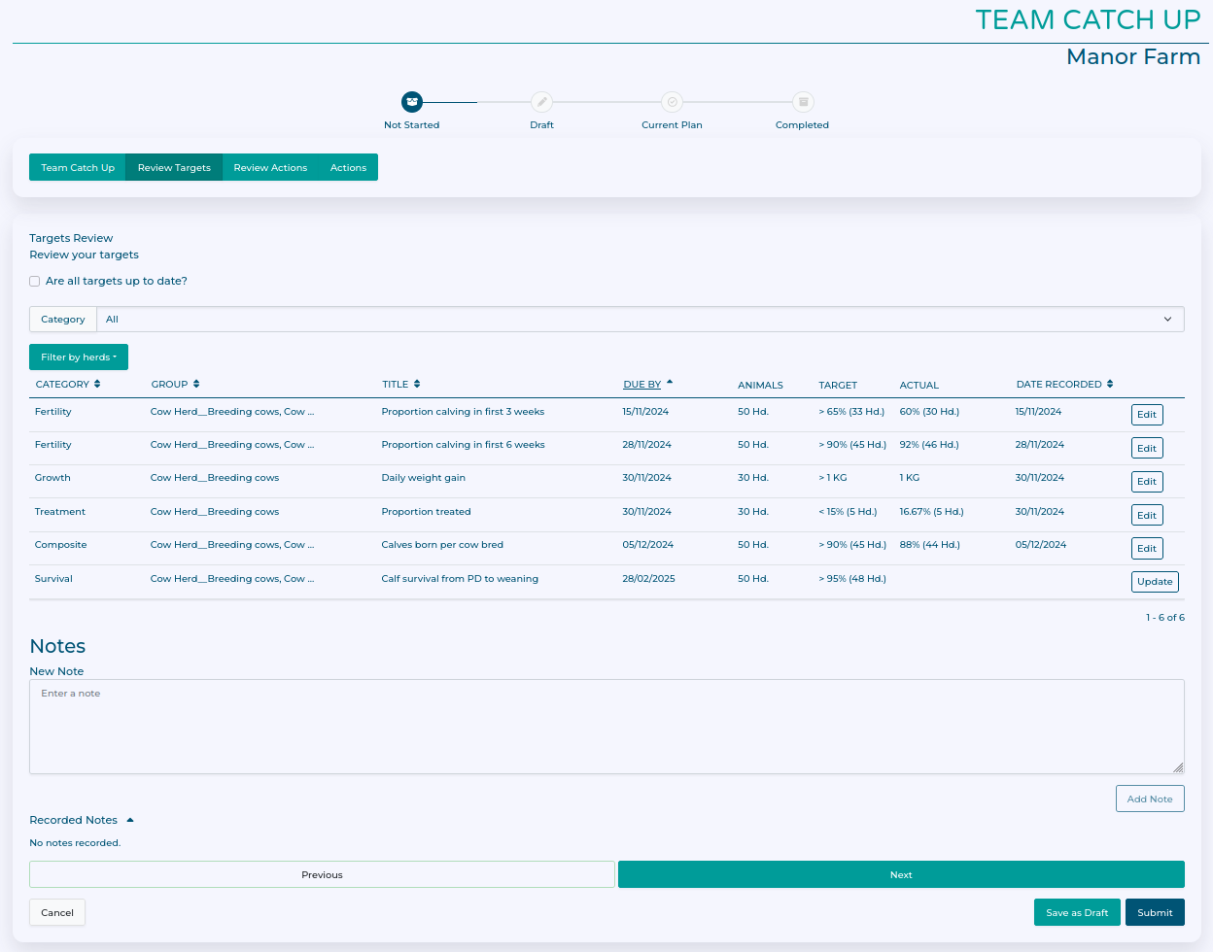Go to Next step with the Next button

(901, 875)
